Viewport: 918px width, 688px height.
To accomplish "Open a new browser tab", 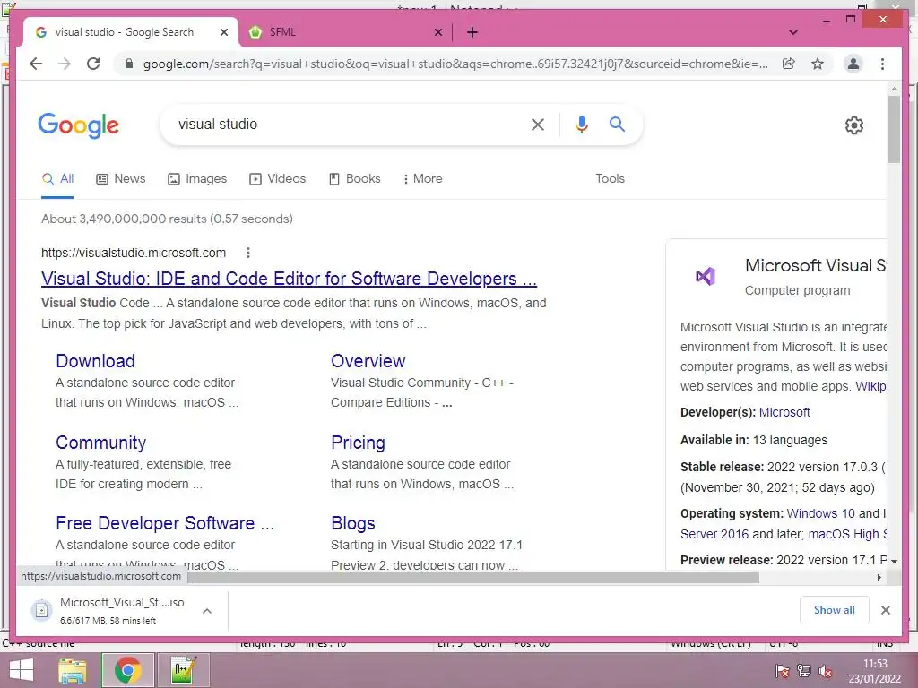I will 472,32.
